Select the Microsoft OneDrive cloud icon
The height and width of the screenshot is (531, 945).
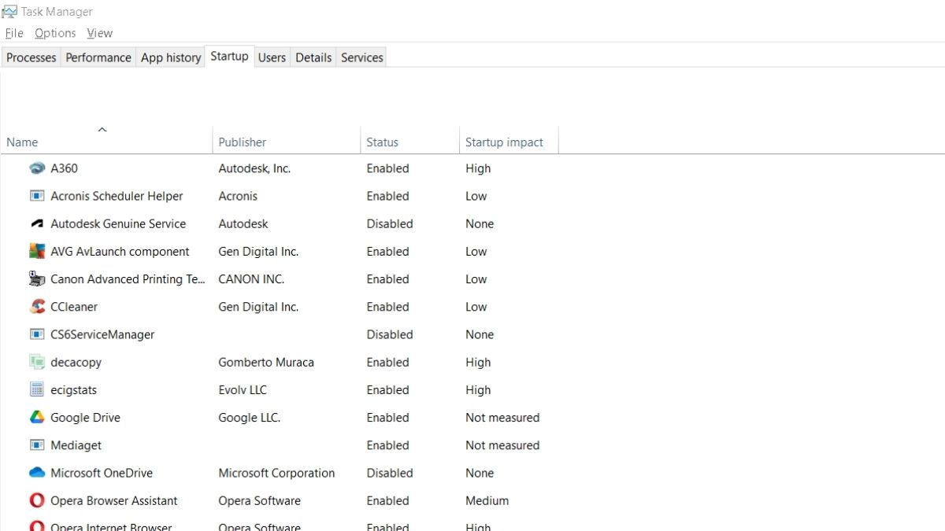point(37,473)
